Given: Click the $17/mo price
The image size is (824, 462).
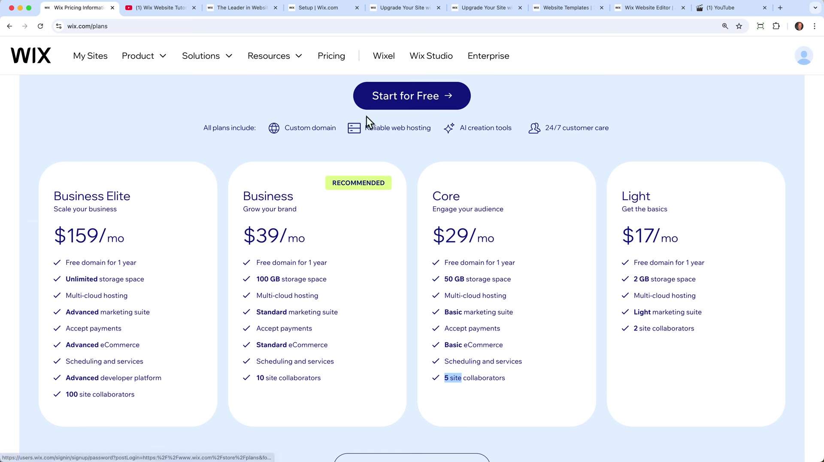Looking at the screenshot, I should point(650,235).
